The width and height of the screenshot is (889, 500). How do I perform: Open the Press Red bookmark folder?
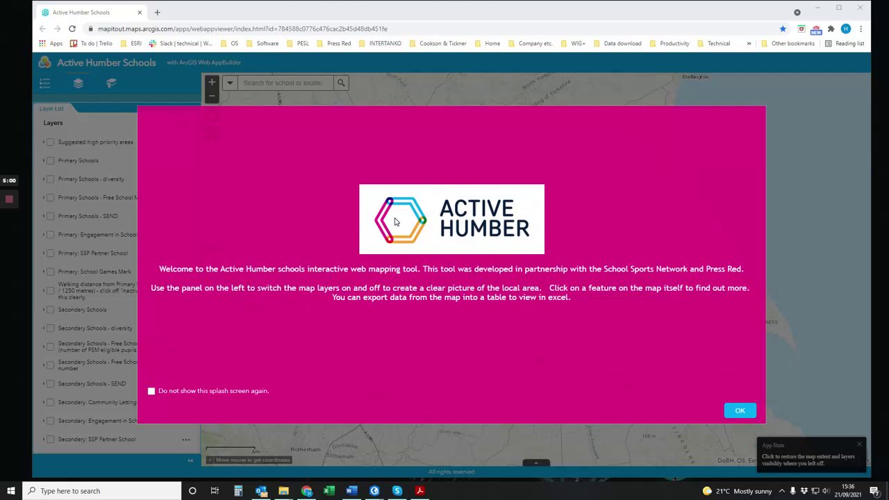[333, 43]
